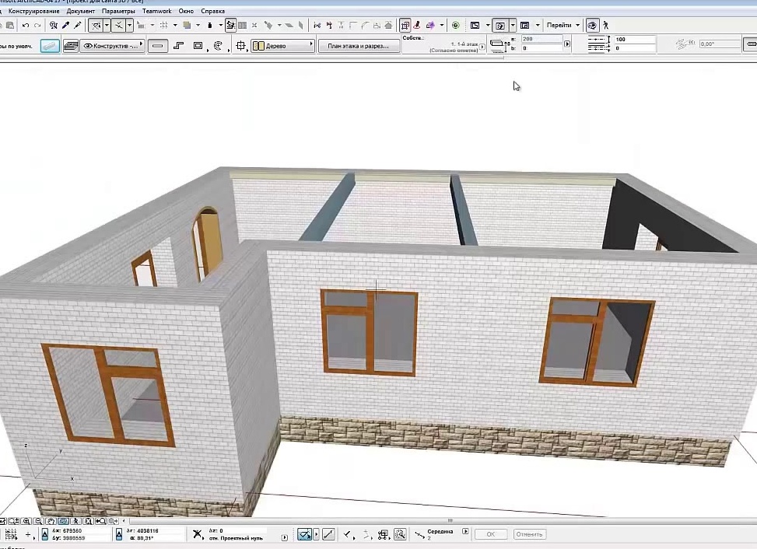Click the undo arrow icon
Screen dimensions: 757x549
click(x=26, y=25)
